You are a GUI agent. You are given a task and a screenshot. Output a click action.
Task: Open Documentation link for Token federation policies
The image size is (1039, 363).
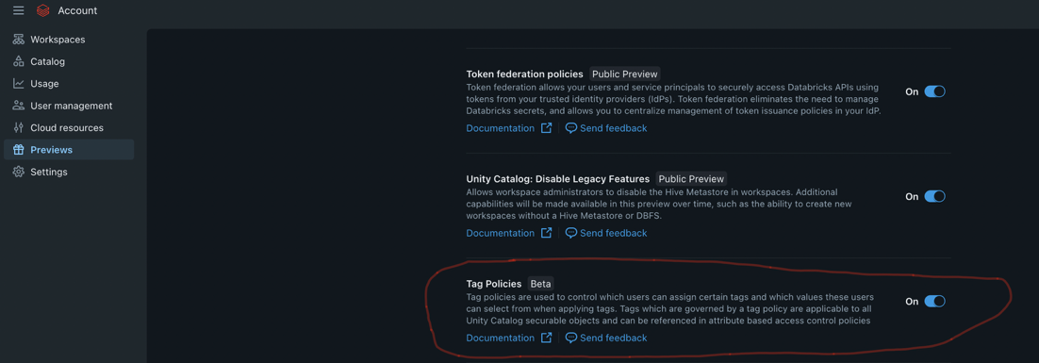(x=501, y=128)
